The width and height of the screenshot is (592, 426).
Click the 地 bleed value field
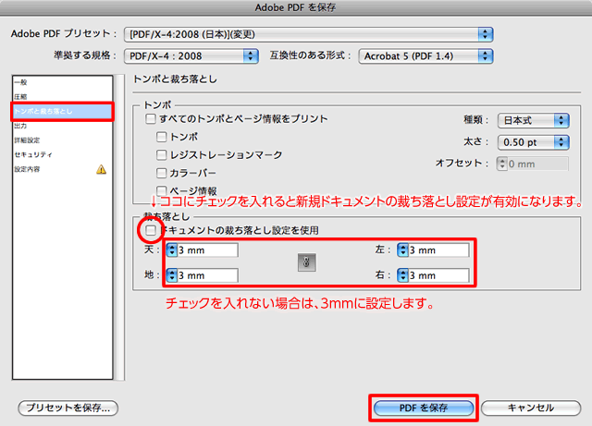207,275
